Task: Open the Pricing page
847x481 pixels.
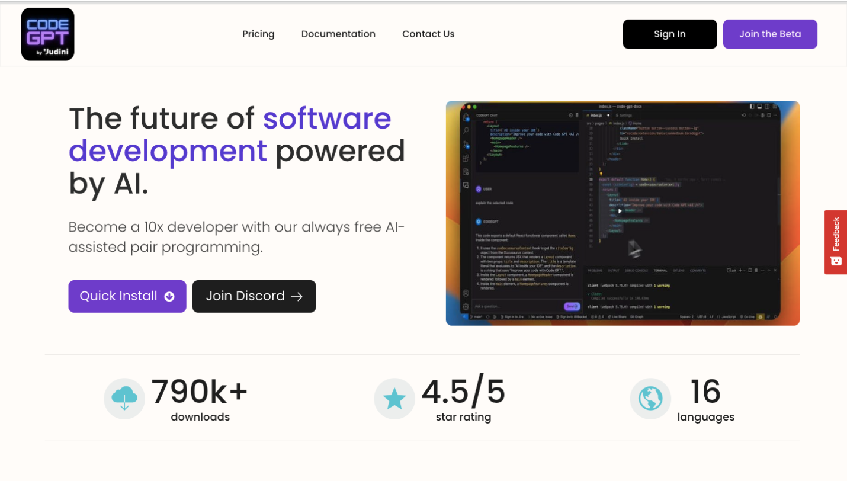Action: click(258, 34)
